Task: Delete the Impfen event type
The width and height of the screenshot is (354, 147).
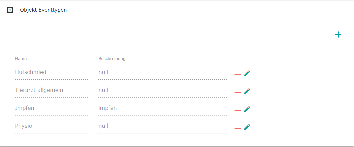Action: tap(237, 110)
